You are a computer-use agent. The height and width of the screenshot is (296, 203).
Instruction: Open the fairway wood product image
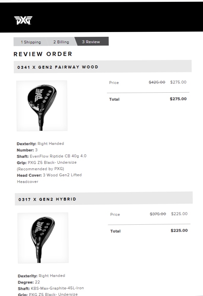[x=42, y=106]
